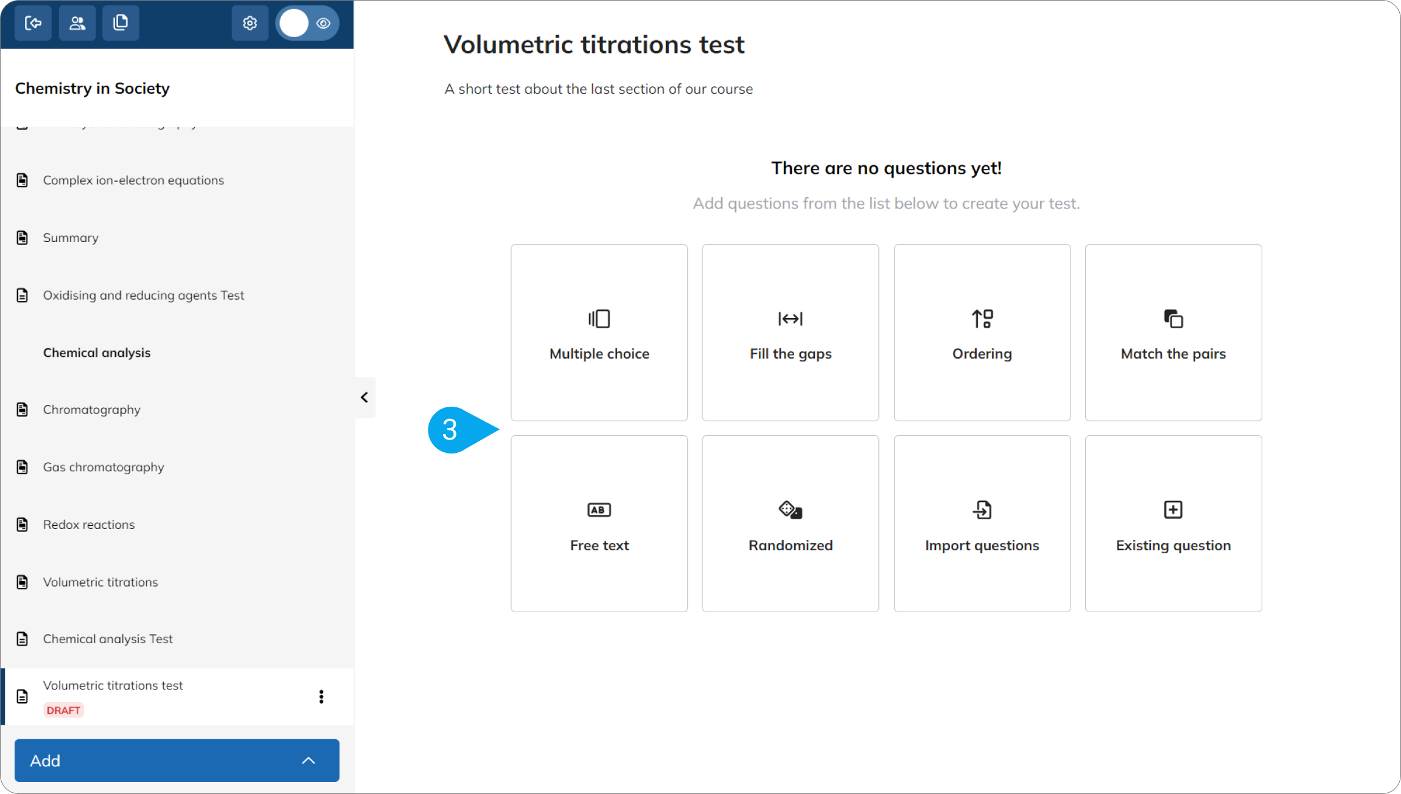Collapse the Add menu using its chevron
The width and height of the screenshot is (1401, 794).
click(x=308, y=760)
